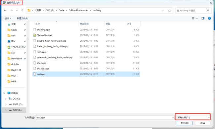The width and height of the screenshot is (215, 129).
Task: Refresh the hashing folder view
Action: pos(169,11)
